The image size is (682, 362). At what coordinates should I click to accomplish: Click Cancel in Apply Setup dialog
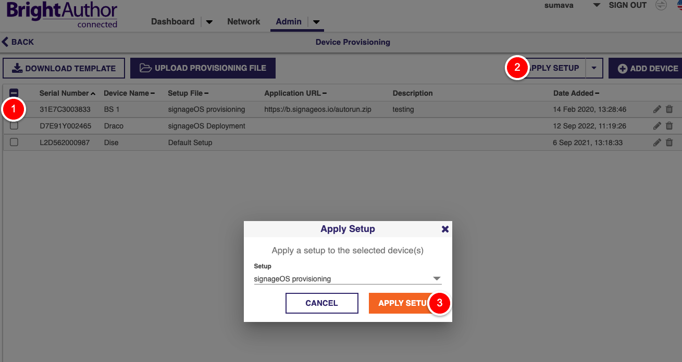[x=321, y=303]
